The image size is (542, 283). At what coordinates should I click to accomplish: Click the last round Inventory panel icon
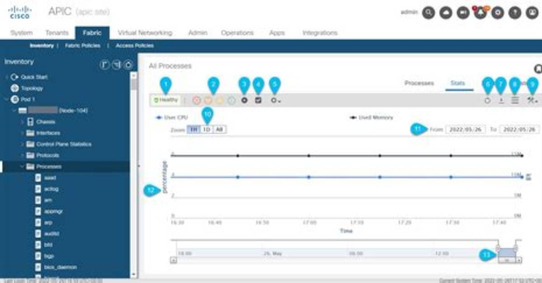coord(128,65)
